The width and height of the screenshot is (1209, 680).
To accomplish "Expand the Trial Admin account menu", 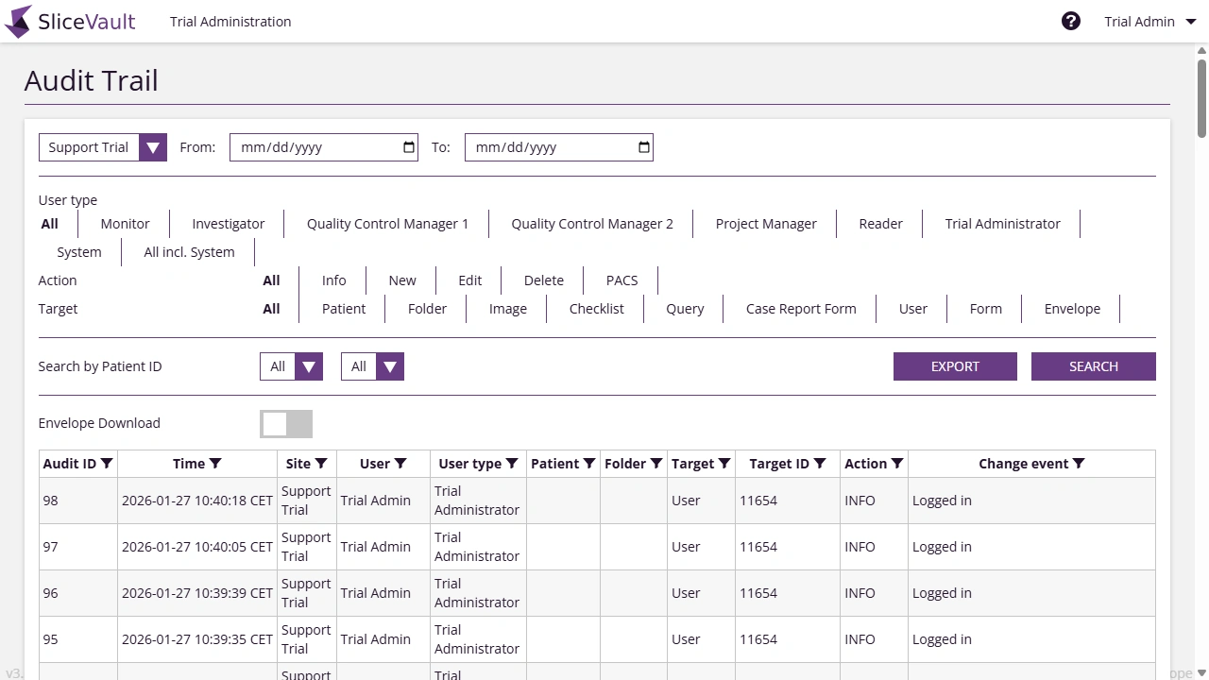I will point(1150,21).
